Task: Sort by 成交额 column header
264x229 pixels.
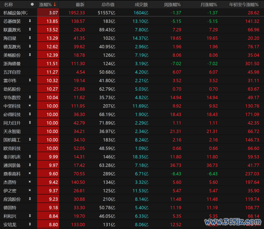Action: [141, 4]
